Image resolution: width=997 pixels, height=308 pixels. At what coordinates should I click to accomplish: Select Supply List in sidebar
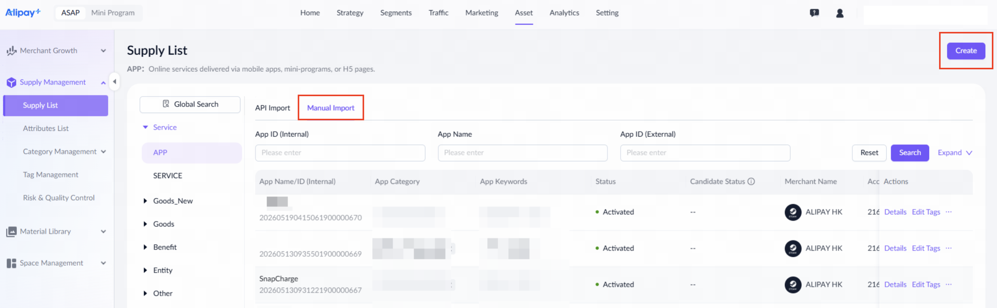pos(55,106)
